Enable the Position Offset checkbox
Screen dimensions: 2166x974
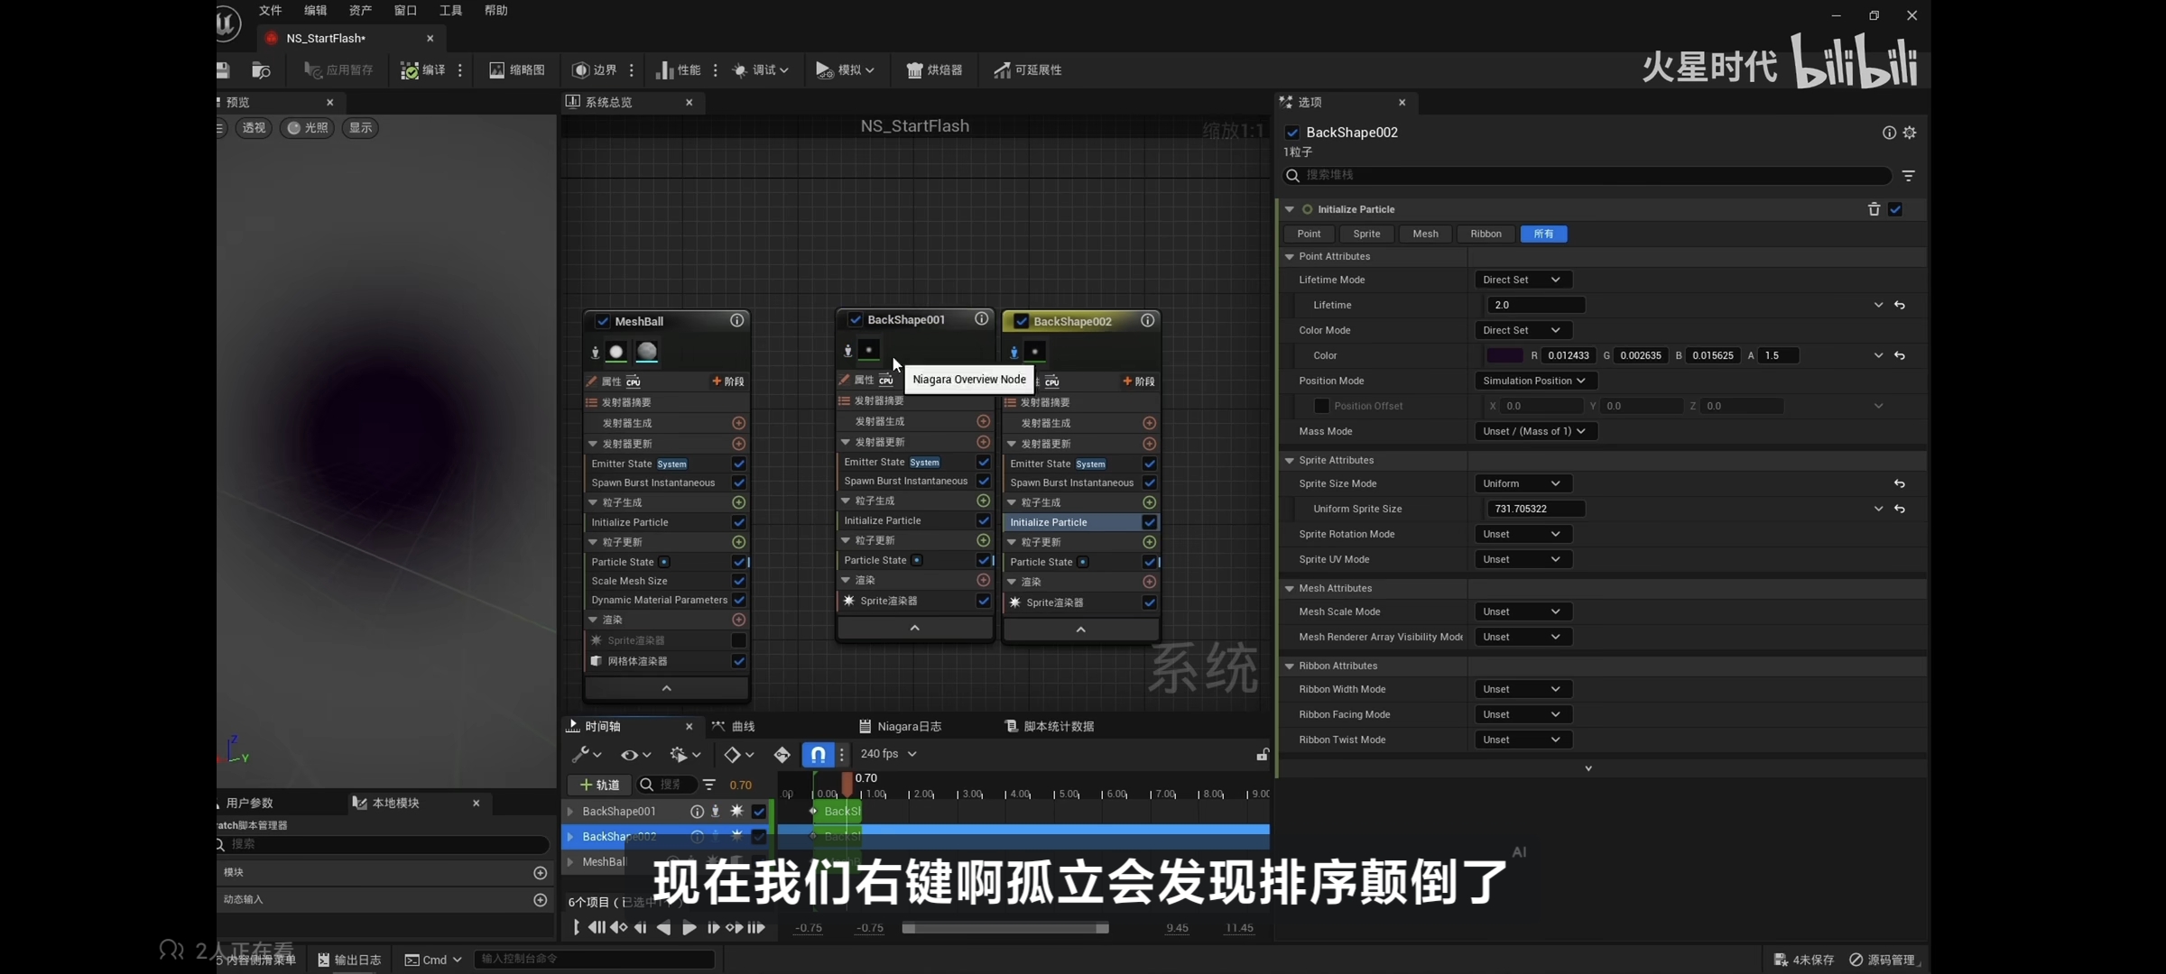tap(1321, 406)
